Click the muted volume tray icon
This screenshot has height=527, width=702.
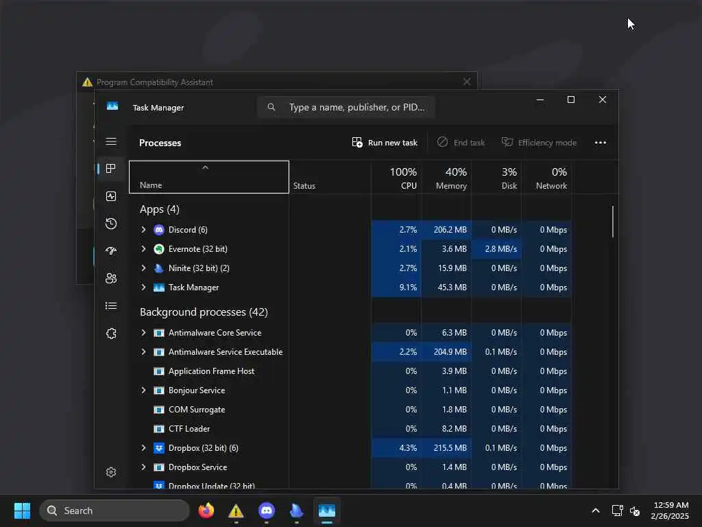coord(634,511)
